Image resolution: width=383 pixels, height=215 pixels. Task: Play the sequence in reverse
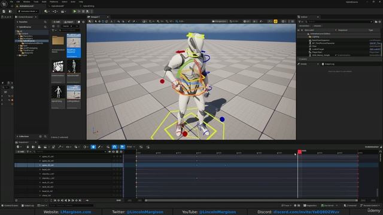tap(65, 201)
